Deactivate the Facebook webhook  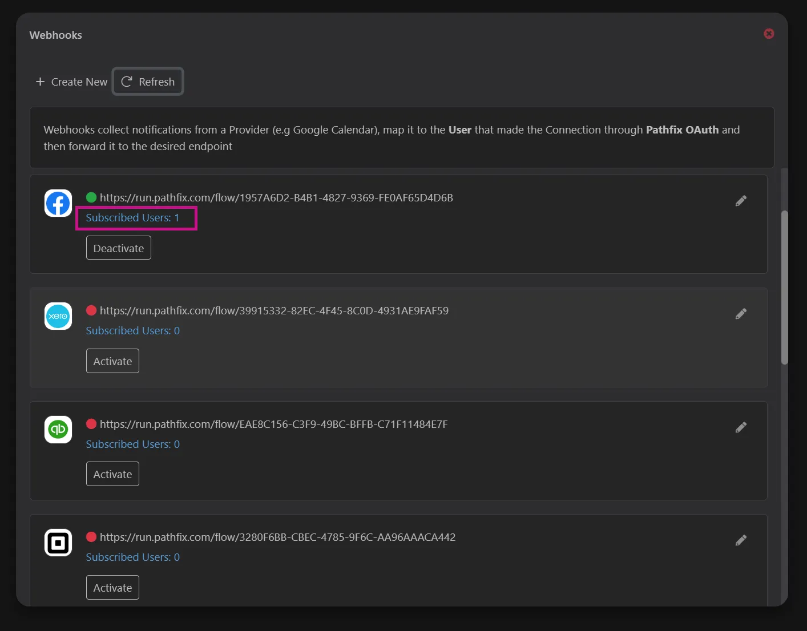pos(119,248)
